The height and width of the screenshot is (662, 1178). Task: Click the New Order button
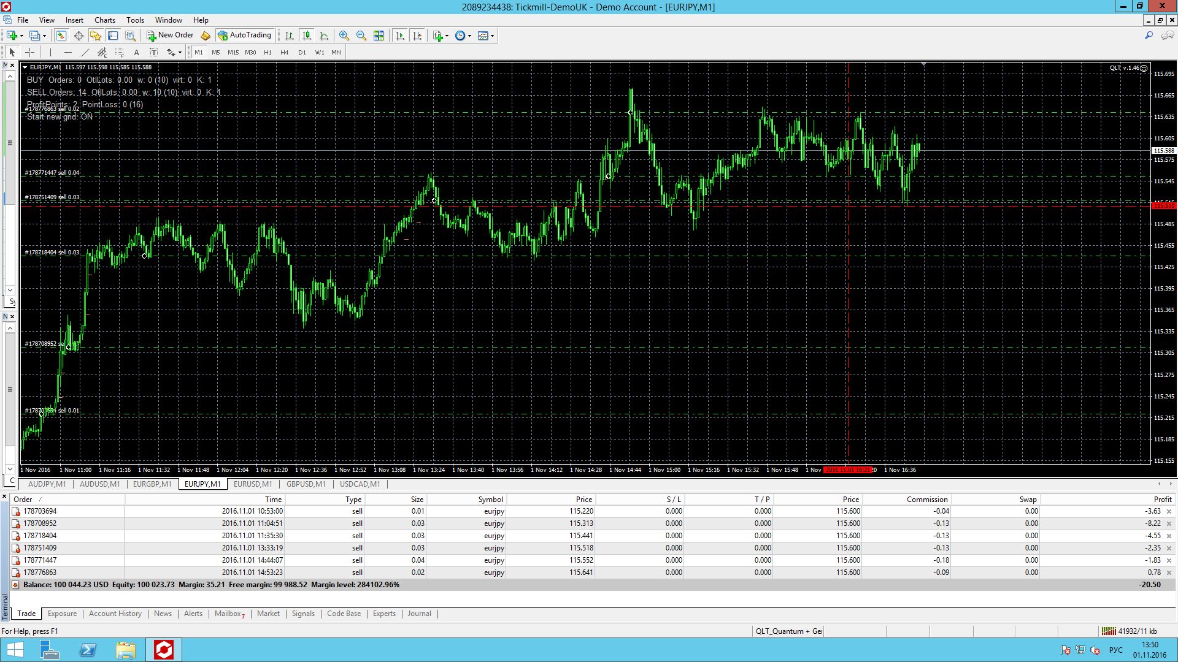pyautogui.click(x=170, y=36)
